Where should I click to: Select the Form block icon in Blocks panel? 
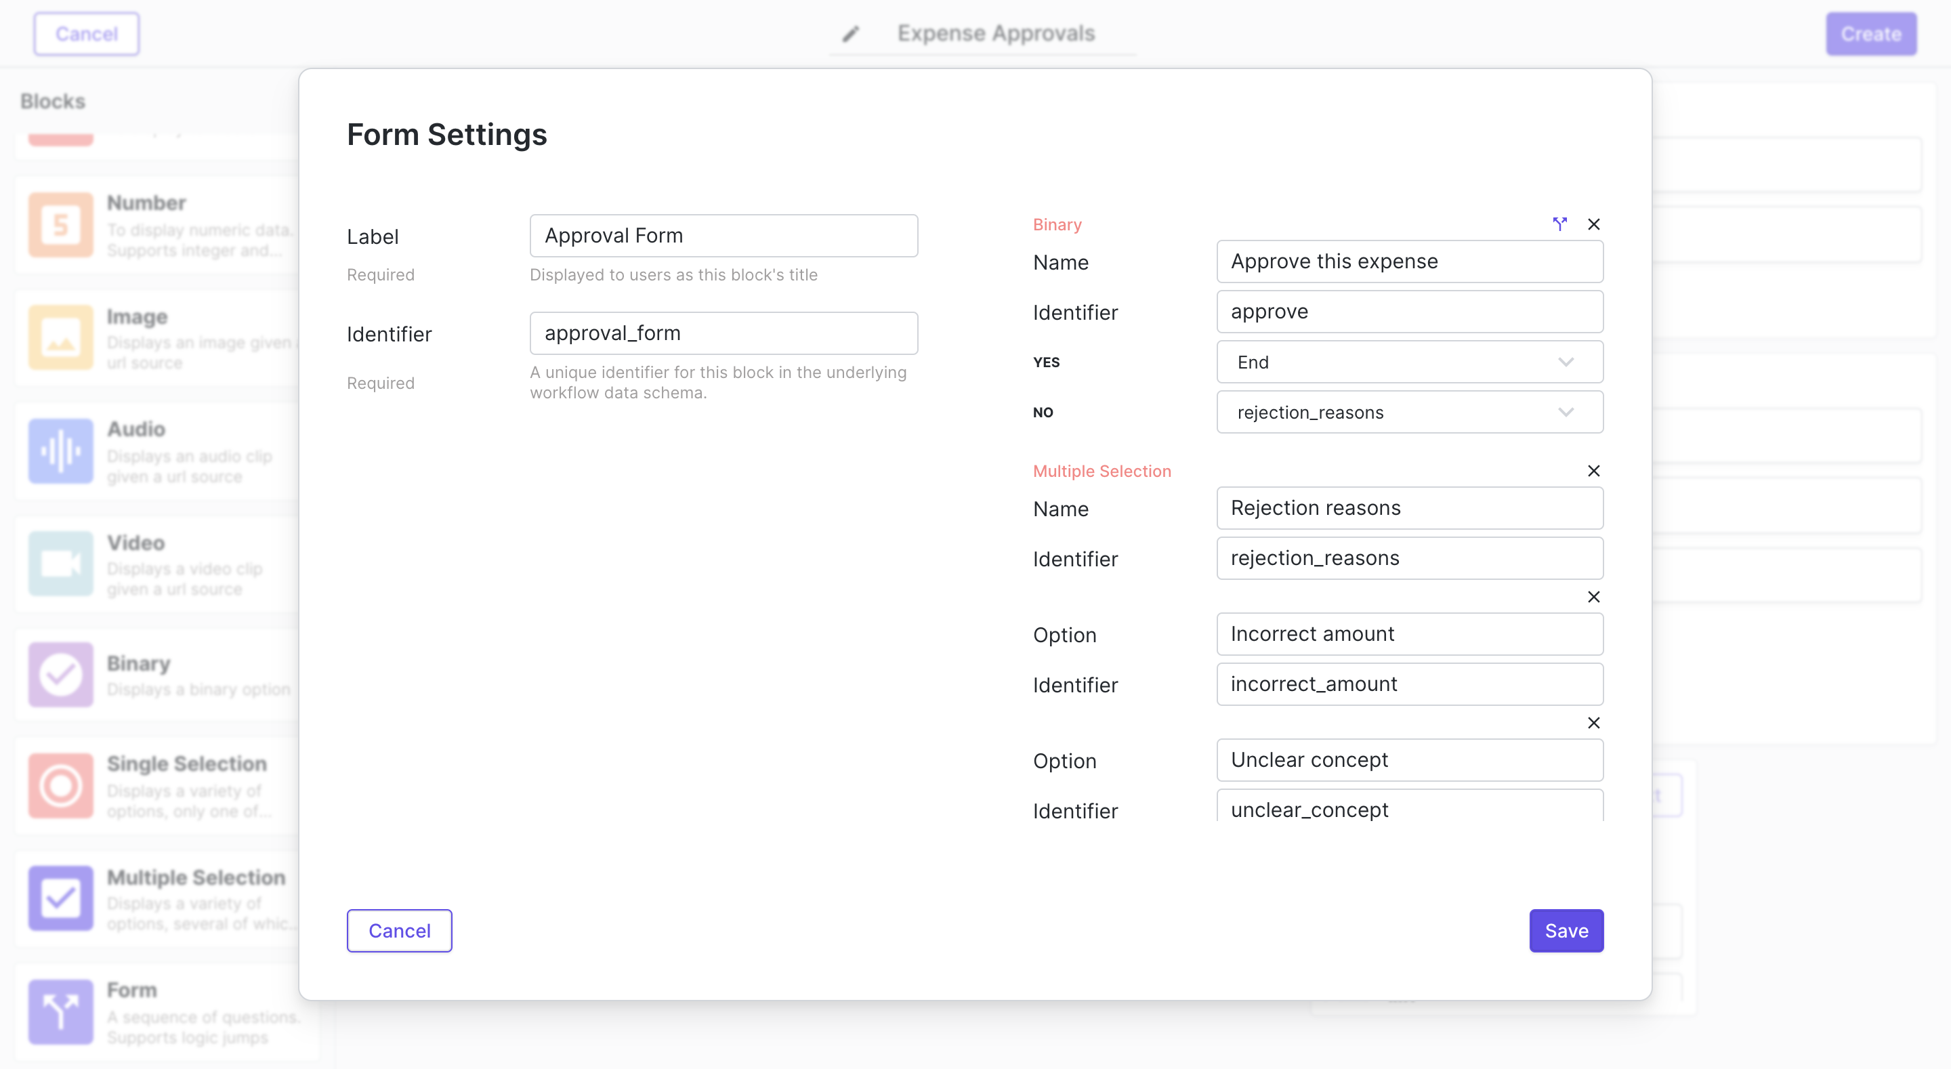pos(60,1012)
